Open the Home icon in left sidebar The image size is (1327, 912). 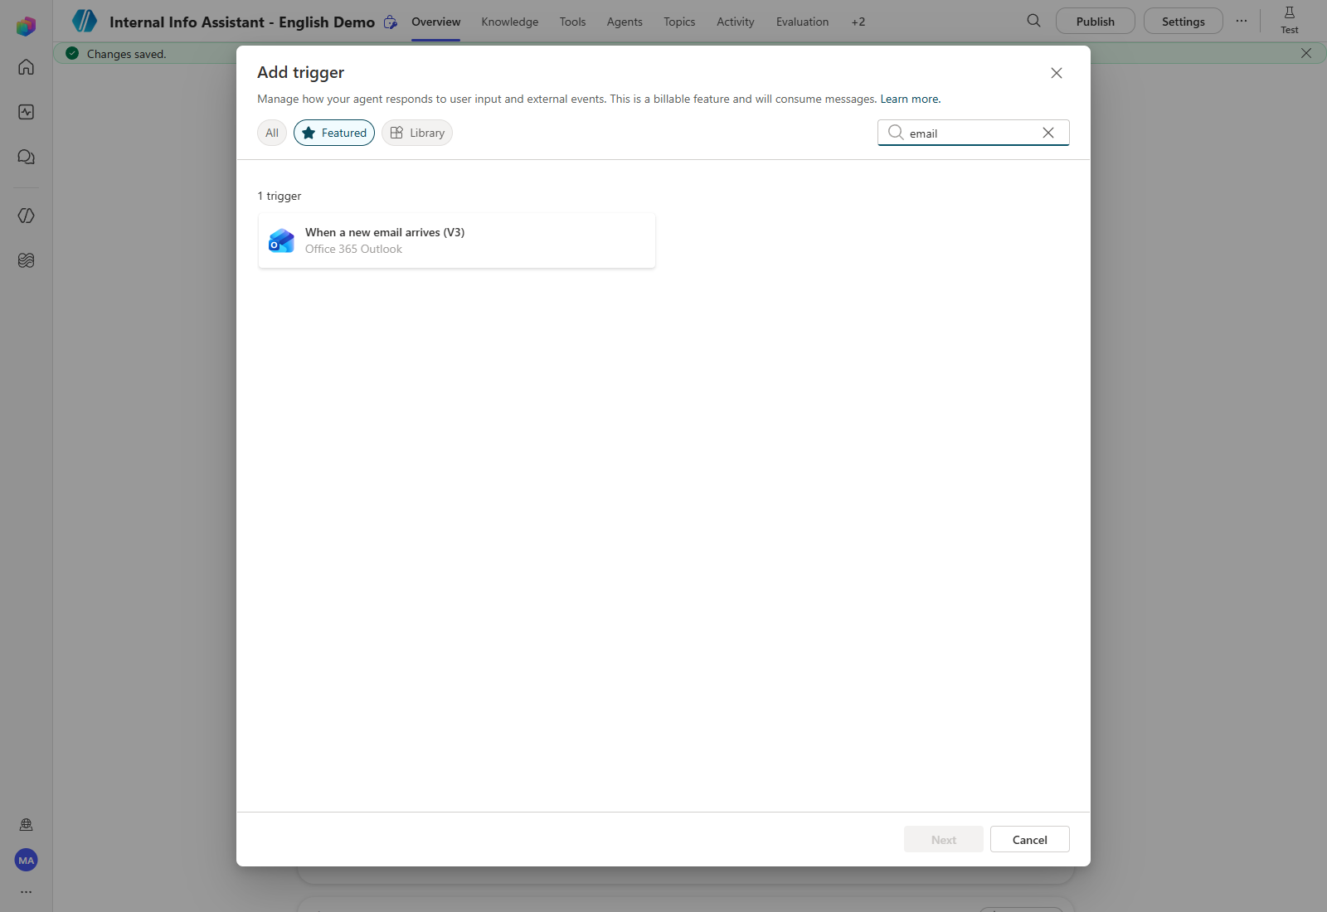(x=26, y=67)
